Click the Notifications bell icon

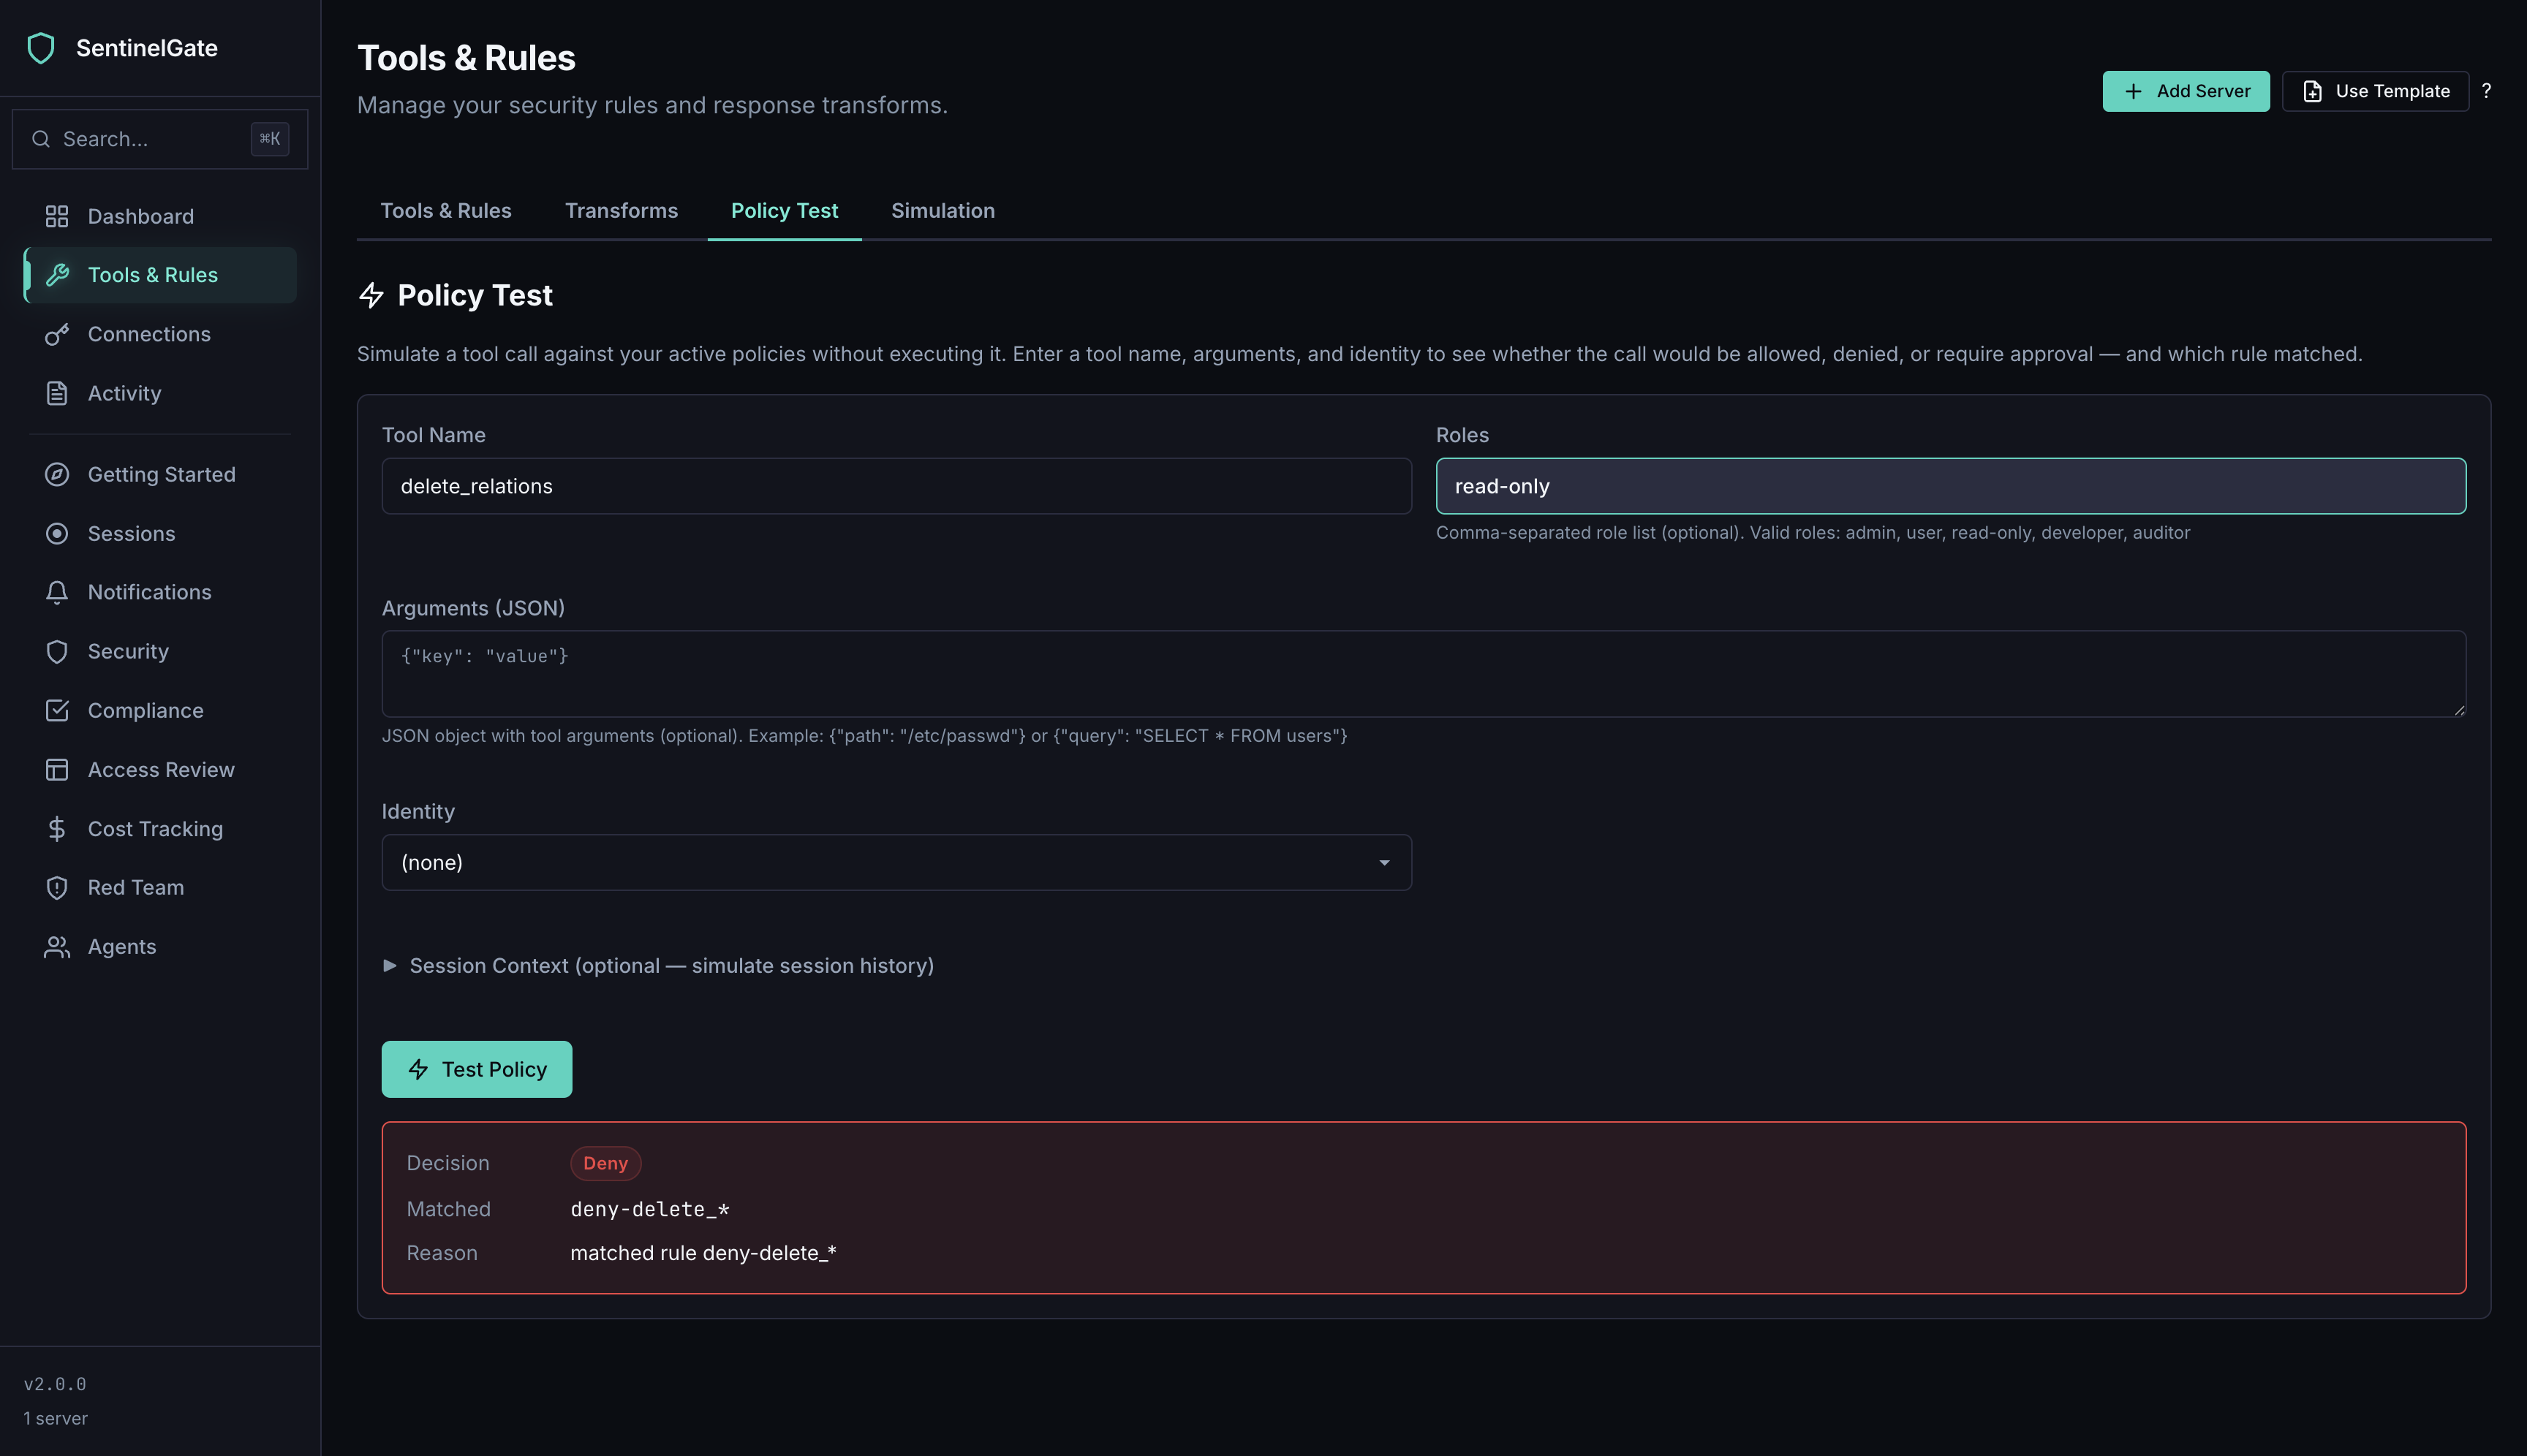coord(57,592)
